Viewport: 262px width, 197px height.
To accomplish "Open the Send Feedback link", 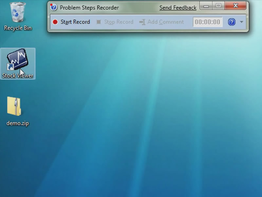I will pyautogui.click(x=178, y=8).
